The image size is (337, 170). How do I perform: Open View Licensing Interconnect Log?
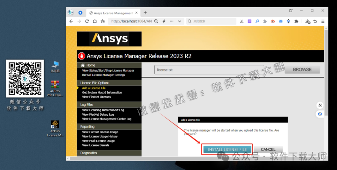(x=103, y=110)
